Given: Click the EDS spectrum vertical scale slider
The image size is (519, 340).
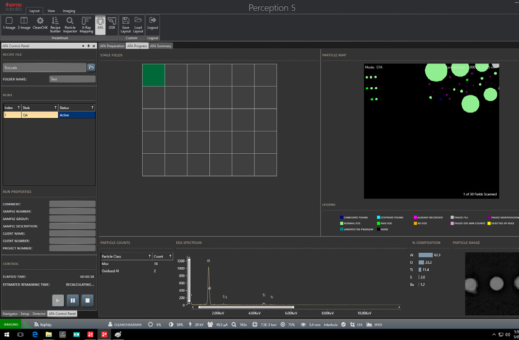Looking at the screenshot, I should (x=189, y=280).
